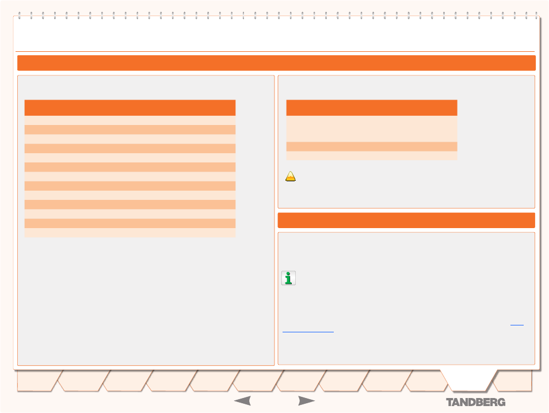The image size is (549, 413).
Task: Go to the previous page with the left arrow
Action: click(243, 401)
